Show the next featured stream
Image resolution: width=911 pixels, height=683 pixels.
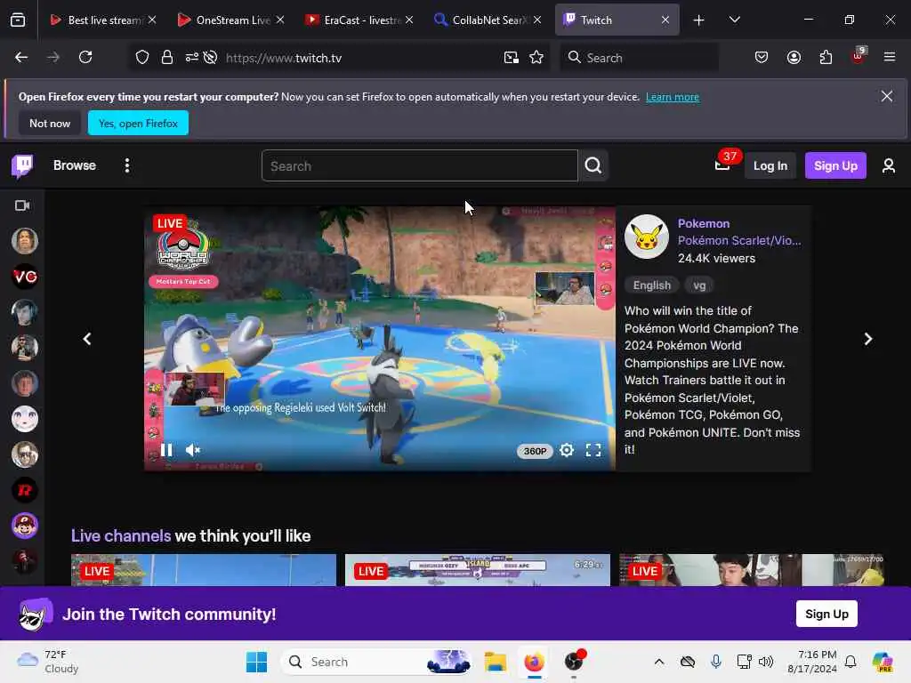point(868,339)
